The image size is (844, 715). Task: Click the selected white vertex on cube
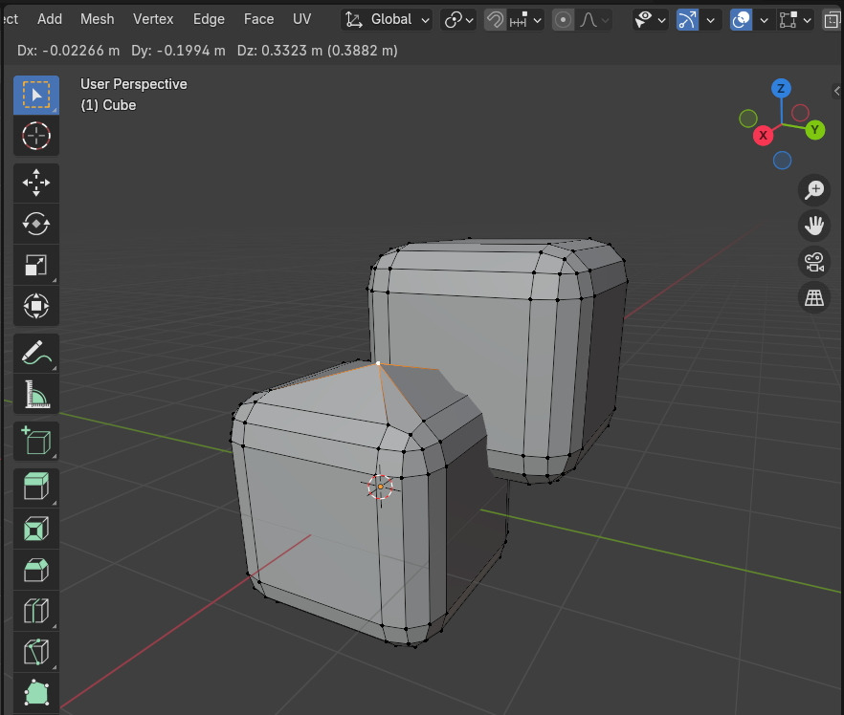[x=378, y=363]
